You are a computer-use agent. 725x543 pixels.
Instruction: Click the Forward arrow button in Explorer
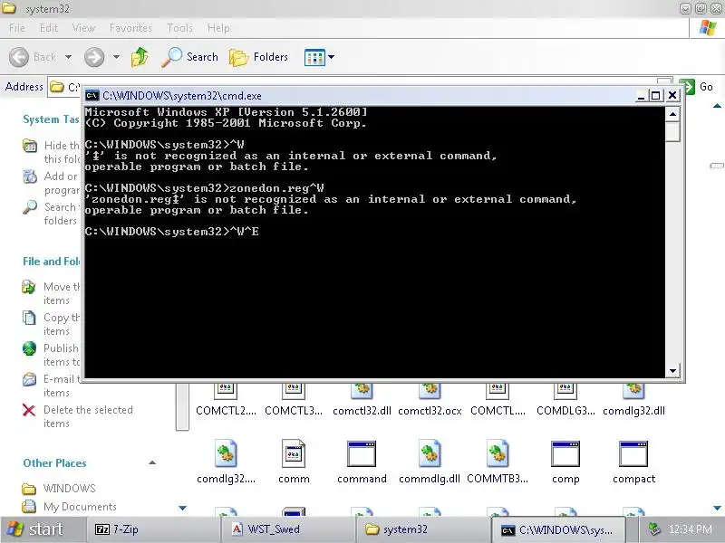pos(94,57)
